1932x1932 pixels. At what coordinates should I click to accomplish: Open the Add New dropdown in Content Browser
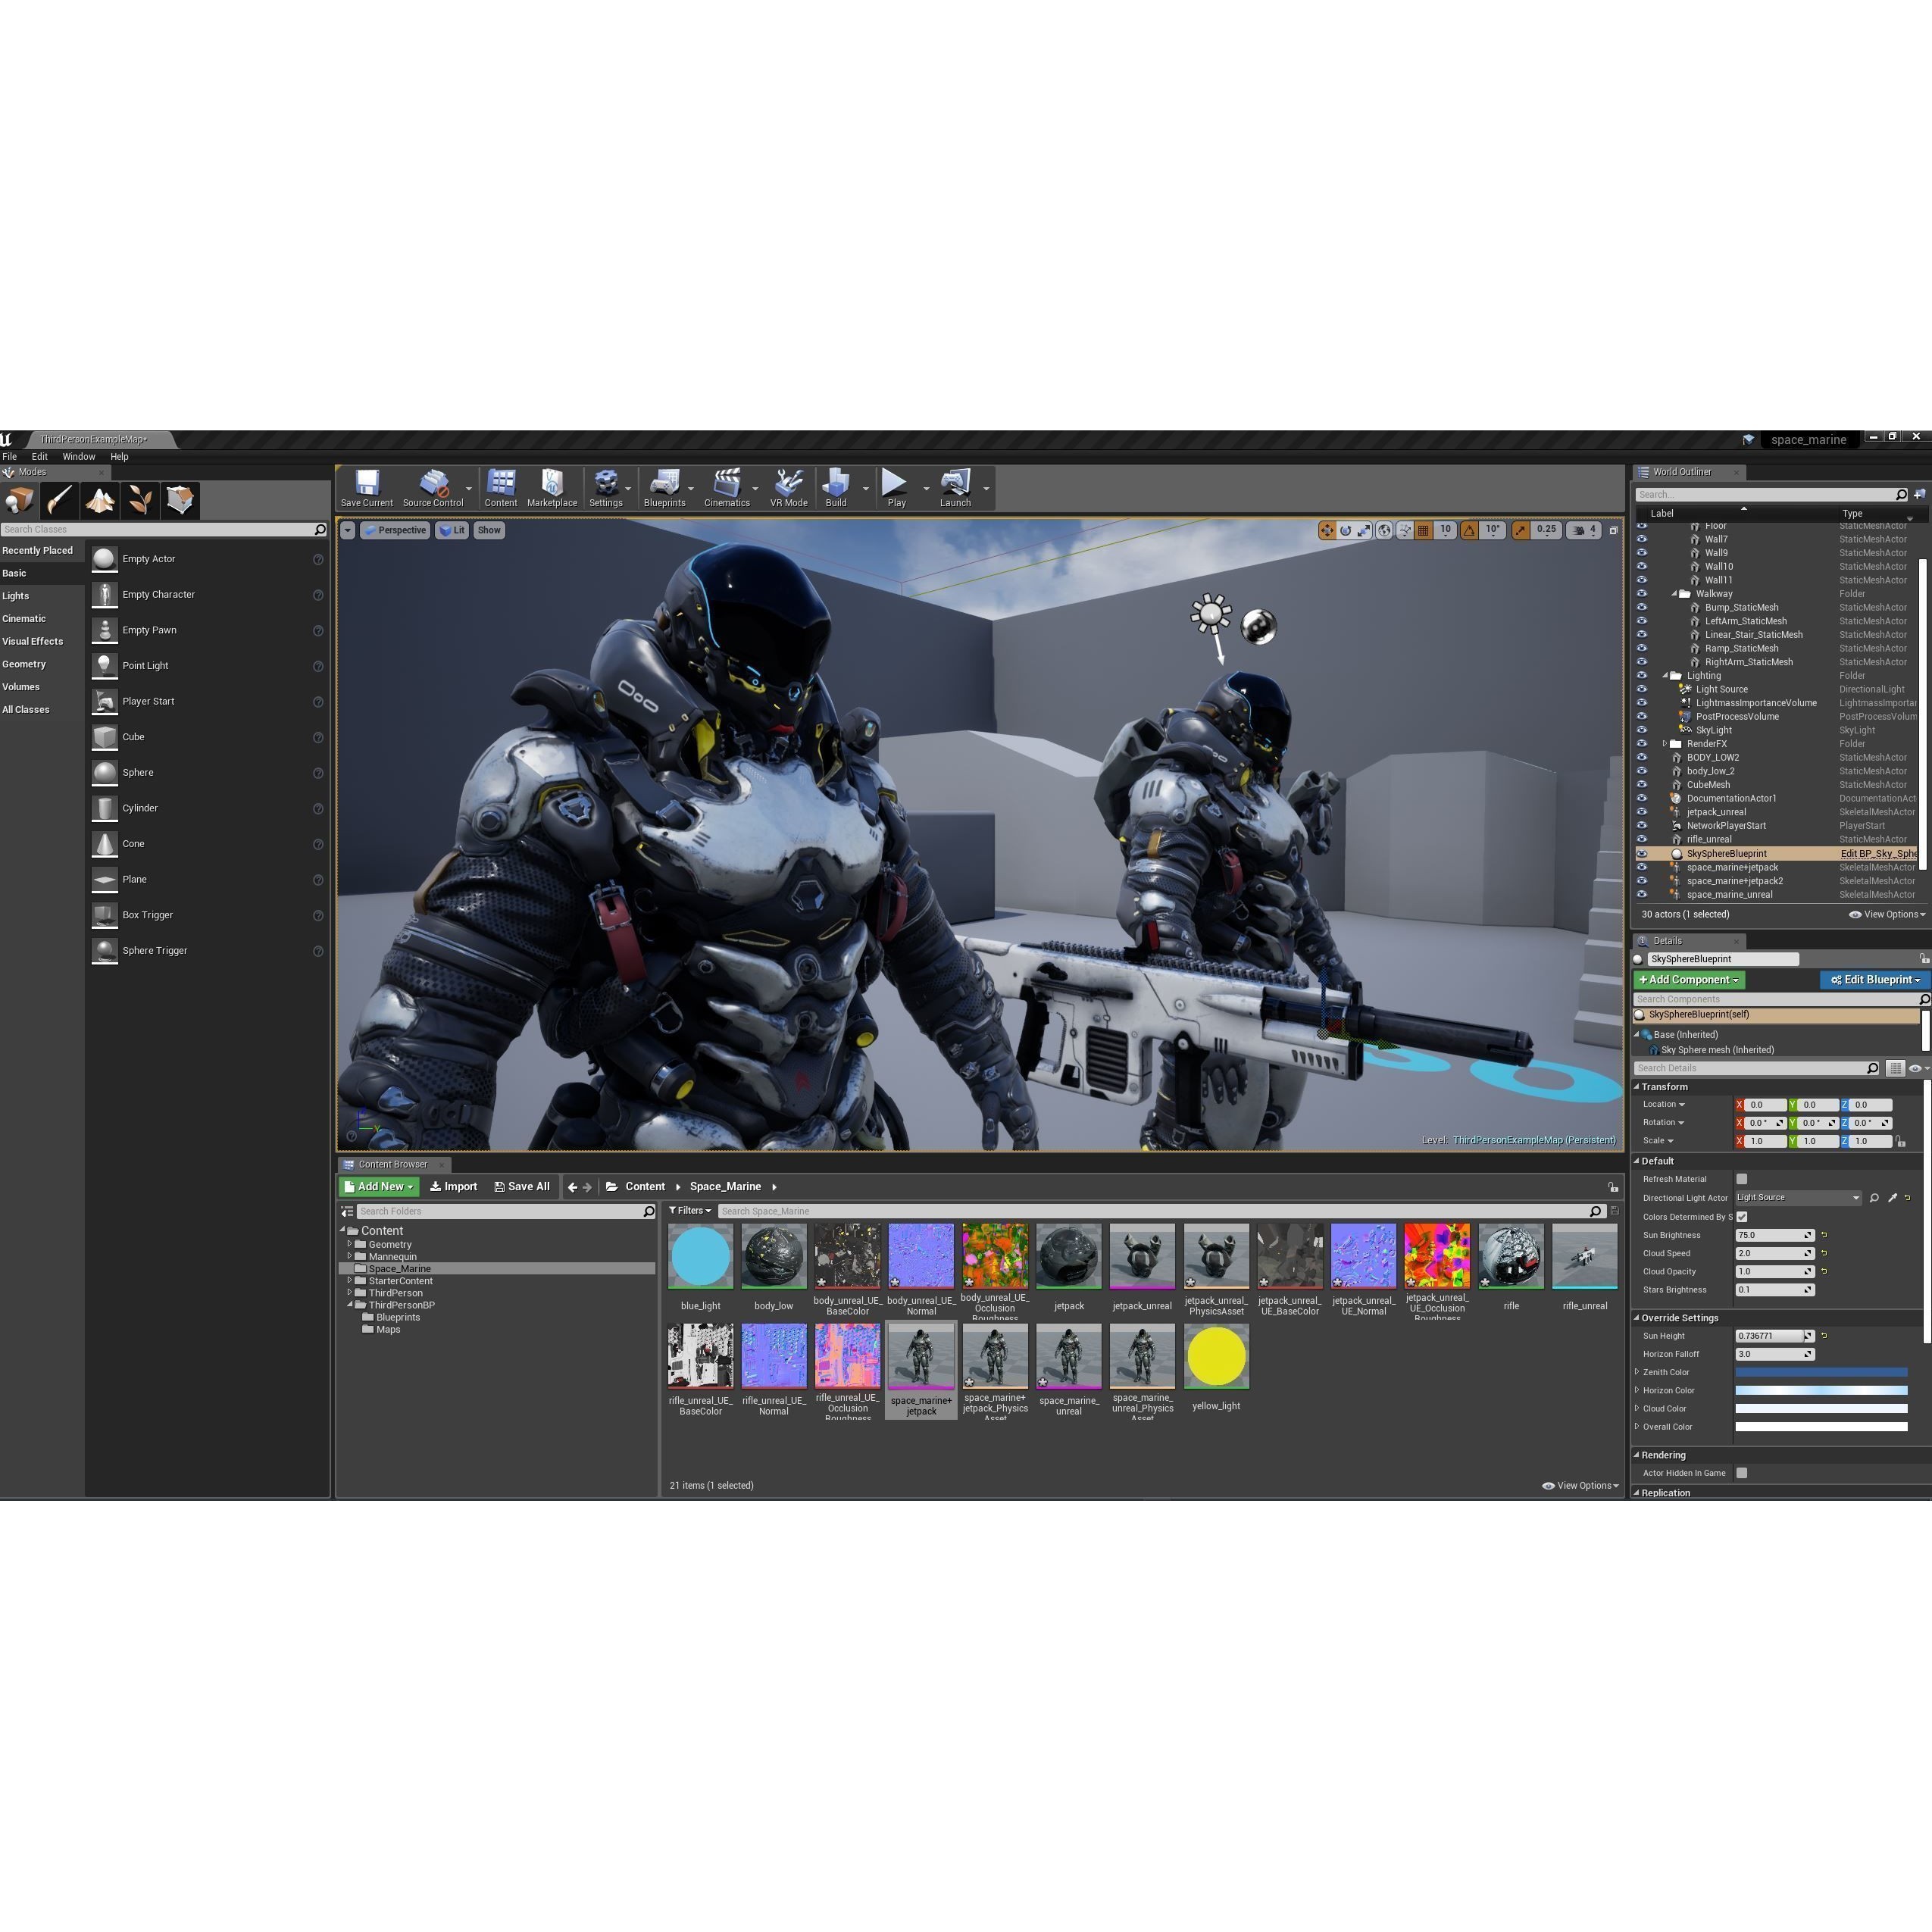[x=377, y=1186]
